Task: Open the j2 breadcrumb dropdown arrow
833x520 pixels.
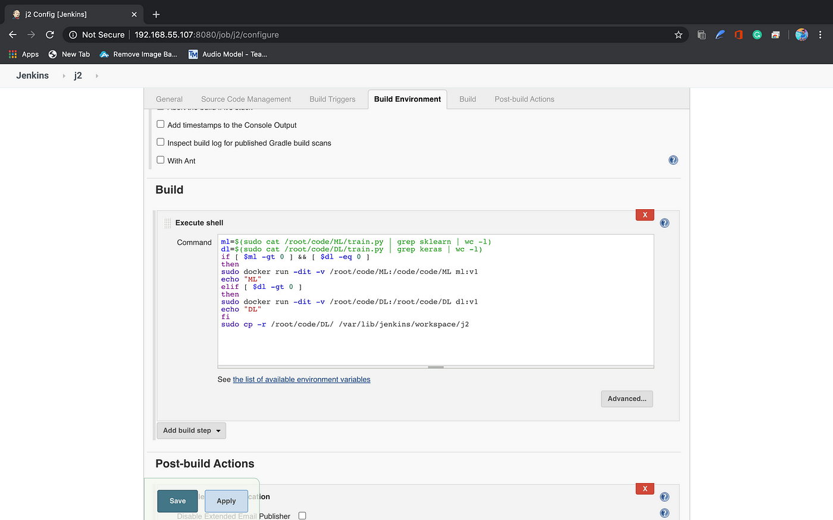Action: pos(97,76)
